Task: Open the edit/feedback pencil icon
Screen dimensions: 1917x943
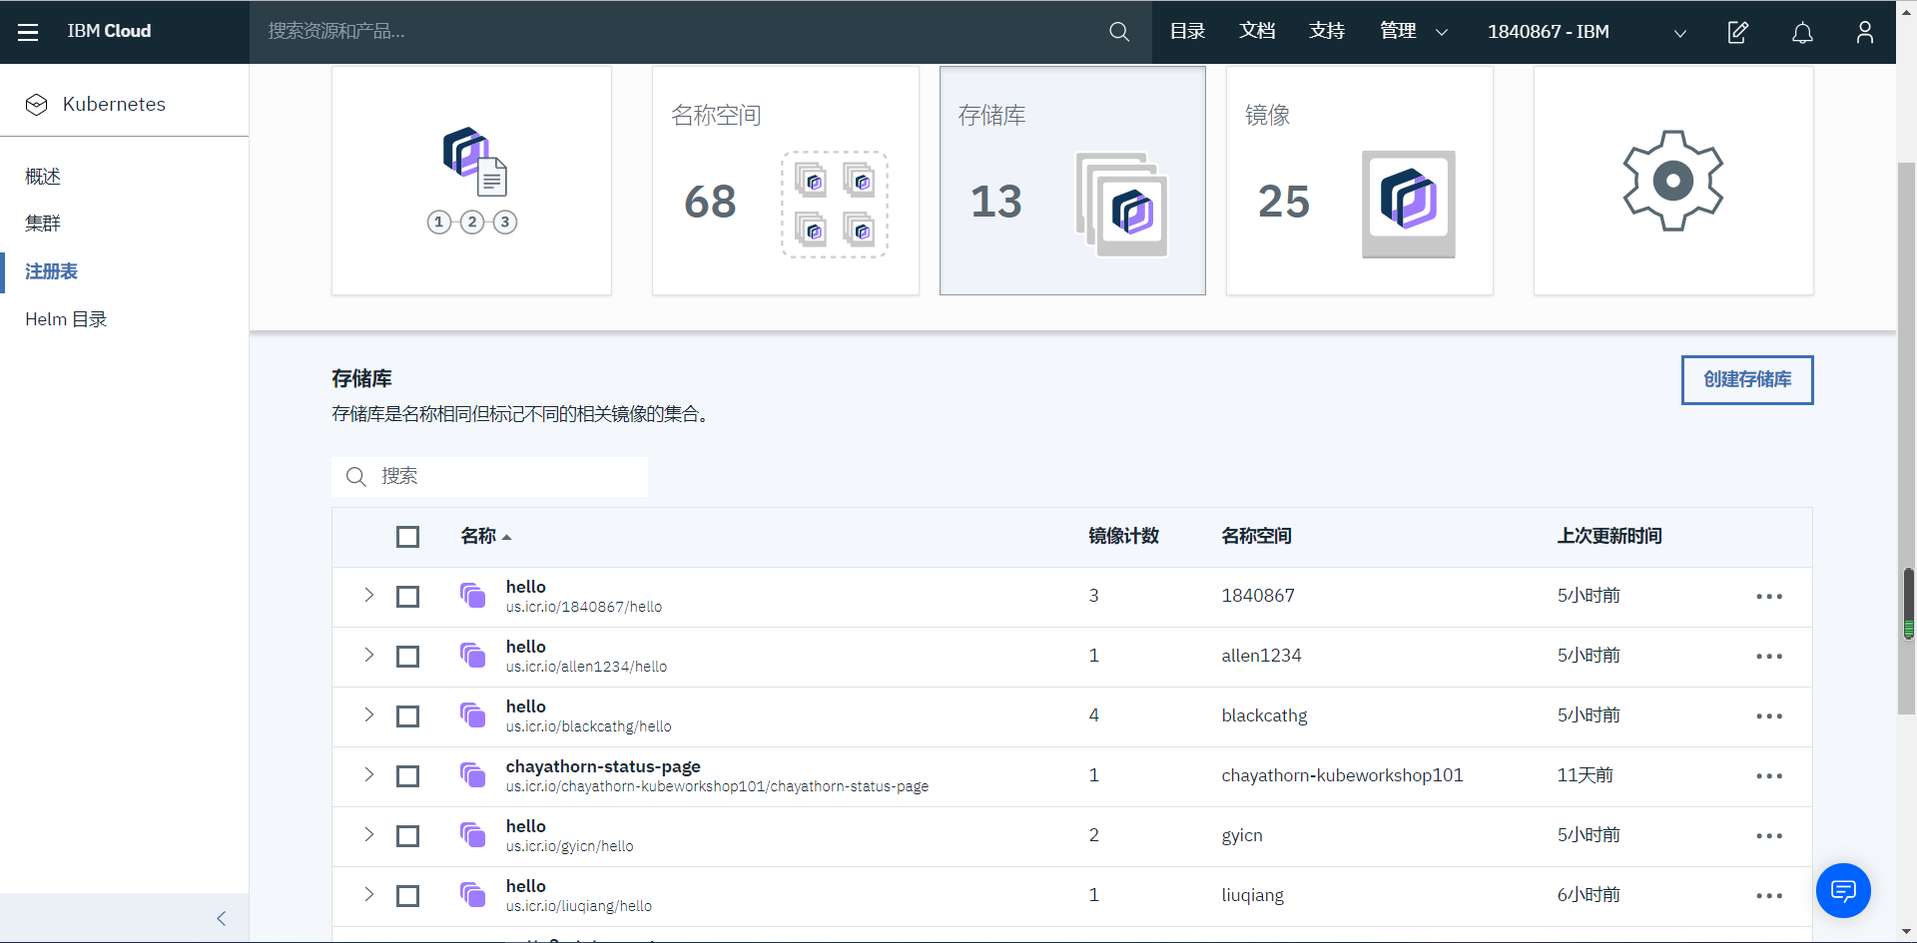Action: tap(1738, 32)
